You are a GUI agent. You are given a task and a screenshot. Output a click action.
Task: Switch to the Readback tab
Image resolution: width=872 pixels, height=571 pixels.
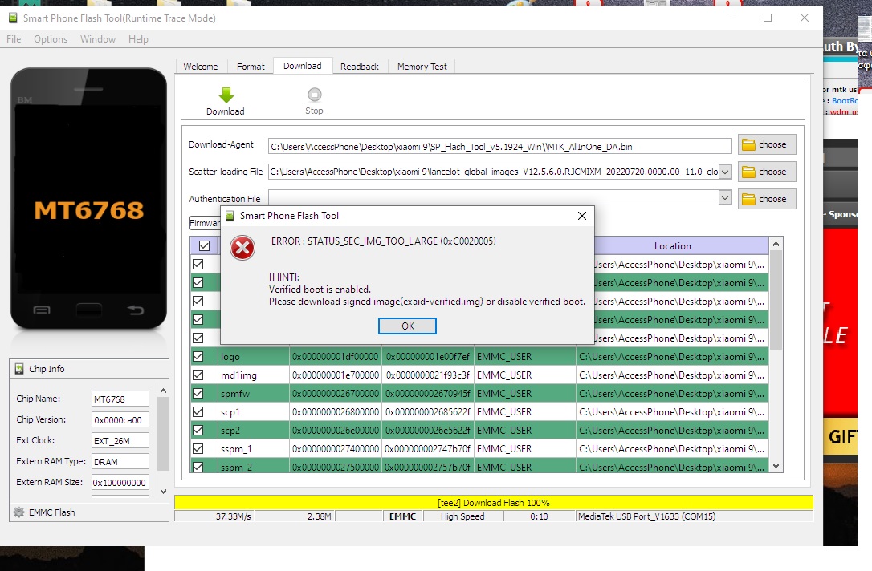coord(359,67)
